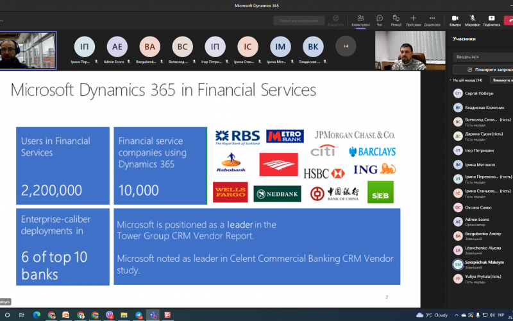Screen dimensions: 513x321
Task: Open Microsoft Edge from the taskbar
Action: (37, 315)
